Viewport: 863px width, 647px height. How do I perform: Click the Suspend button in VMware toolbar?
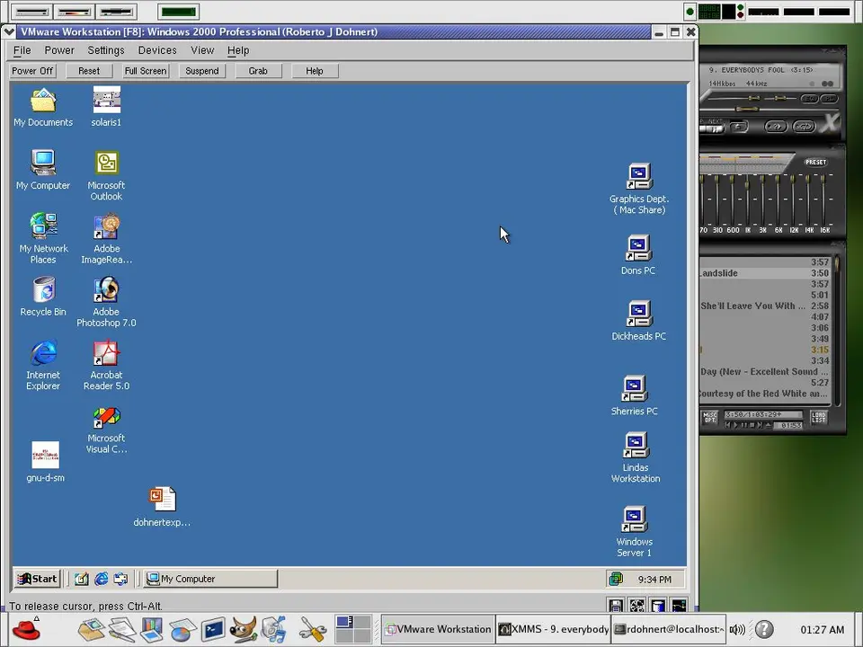tap(201, 71)
